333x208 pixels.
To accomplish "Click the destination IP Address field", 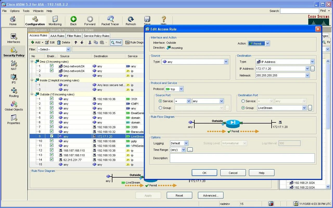I will pos(280,69).
